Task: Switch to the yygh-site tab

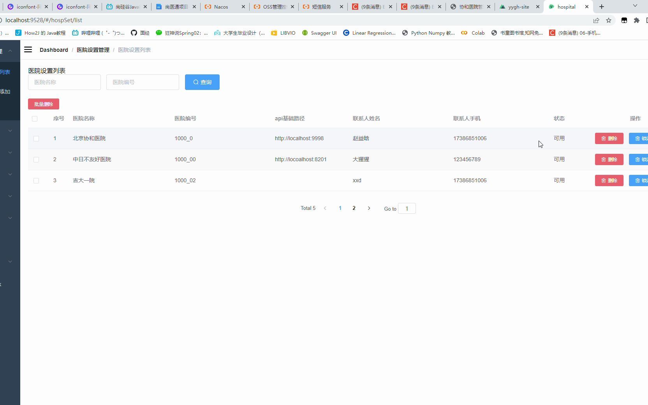Action: [519, 7]
